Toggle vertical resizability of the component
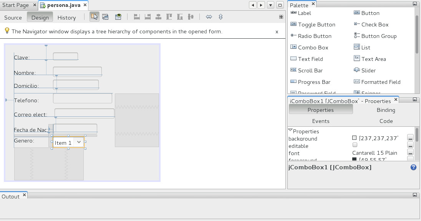 point(220,17)
